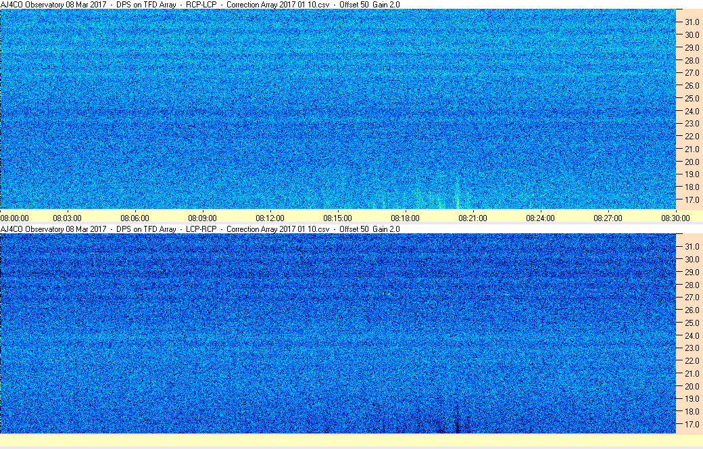The image size is (703, 449).
Task: Click the 08:12:00 time axis label
Action: coord(270,218)
